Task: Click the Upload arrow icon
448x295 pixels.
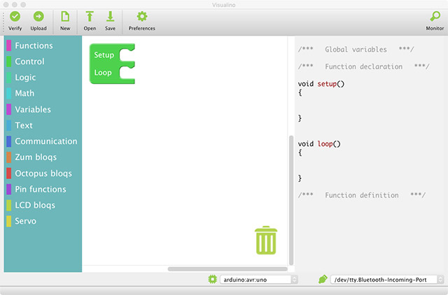Action: [x=38, y=17]
